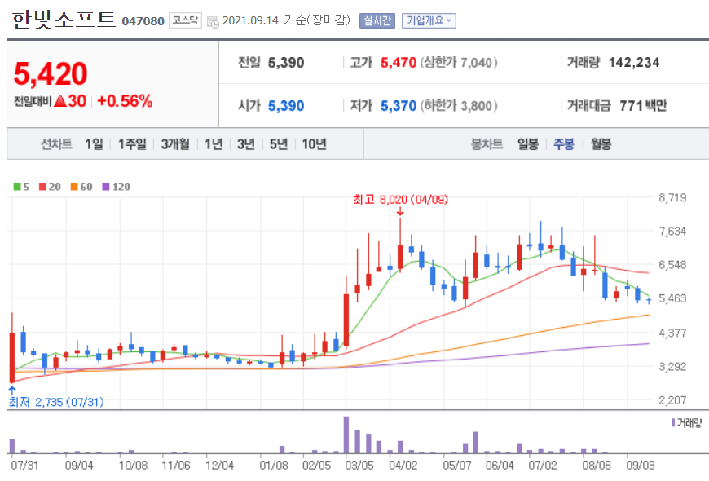Select the 봉차트 candle chart option

coord(486,143)
